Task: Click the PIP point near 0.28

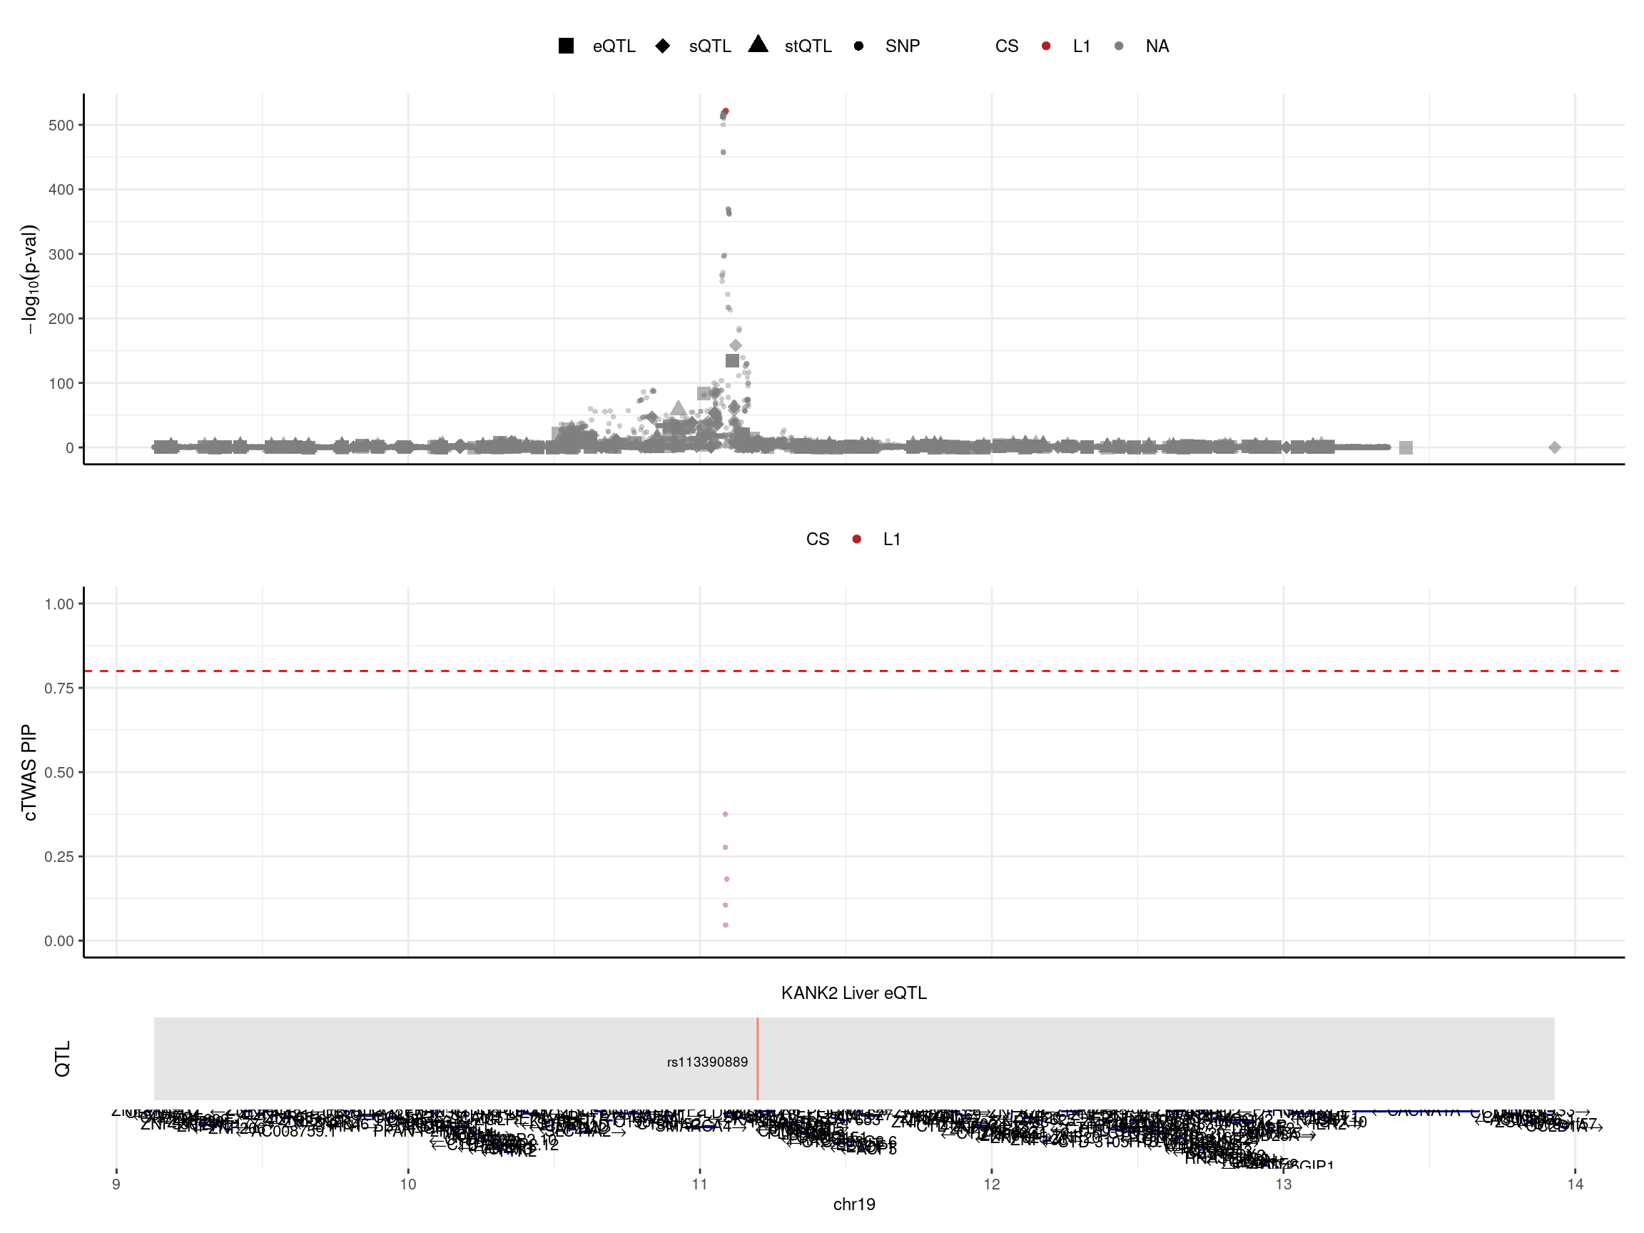Action: click(x=726, y=847)
